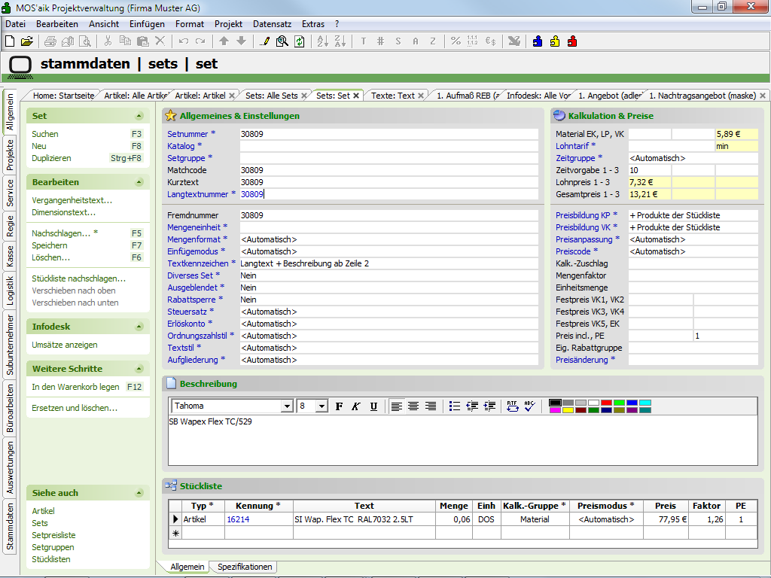
Task: Click the new document icon in the toolbar
Action: pyautogui.click(x=11, y=41)
